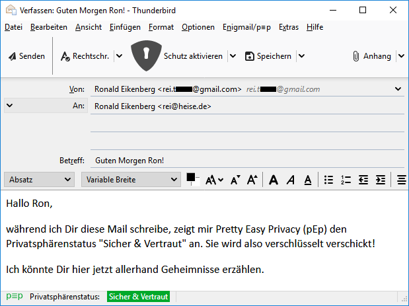Save draft using Speichern
Viewport: 409px width, 306px height.
268,56
